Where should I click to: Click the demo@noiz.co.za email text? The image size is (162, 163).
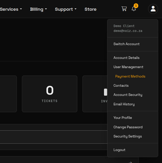coord(128,31)
